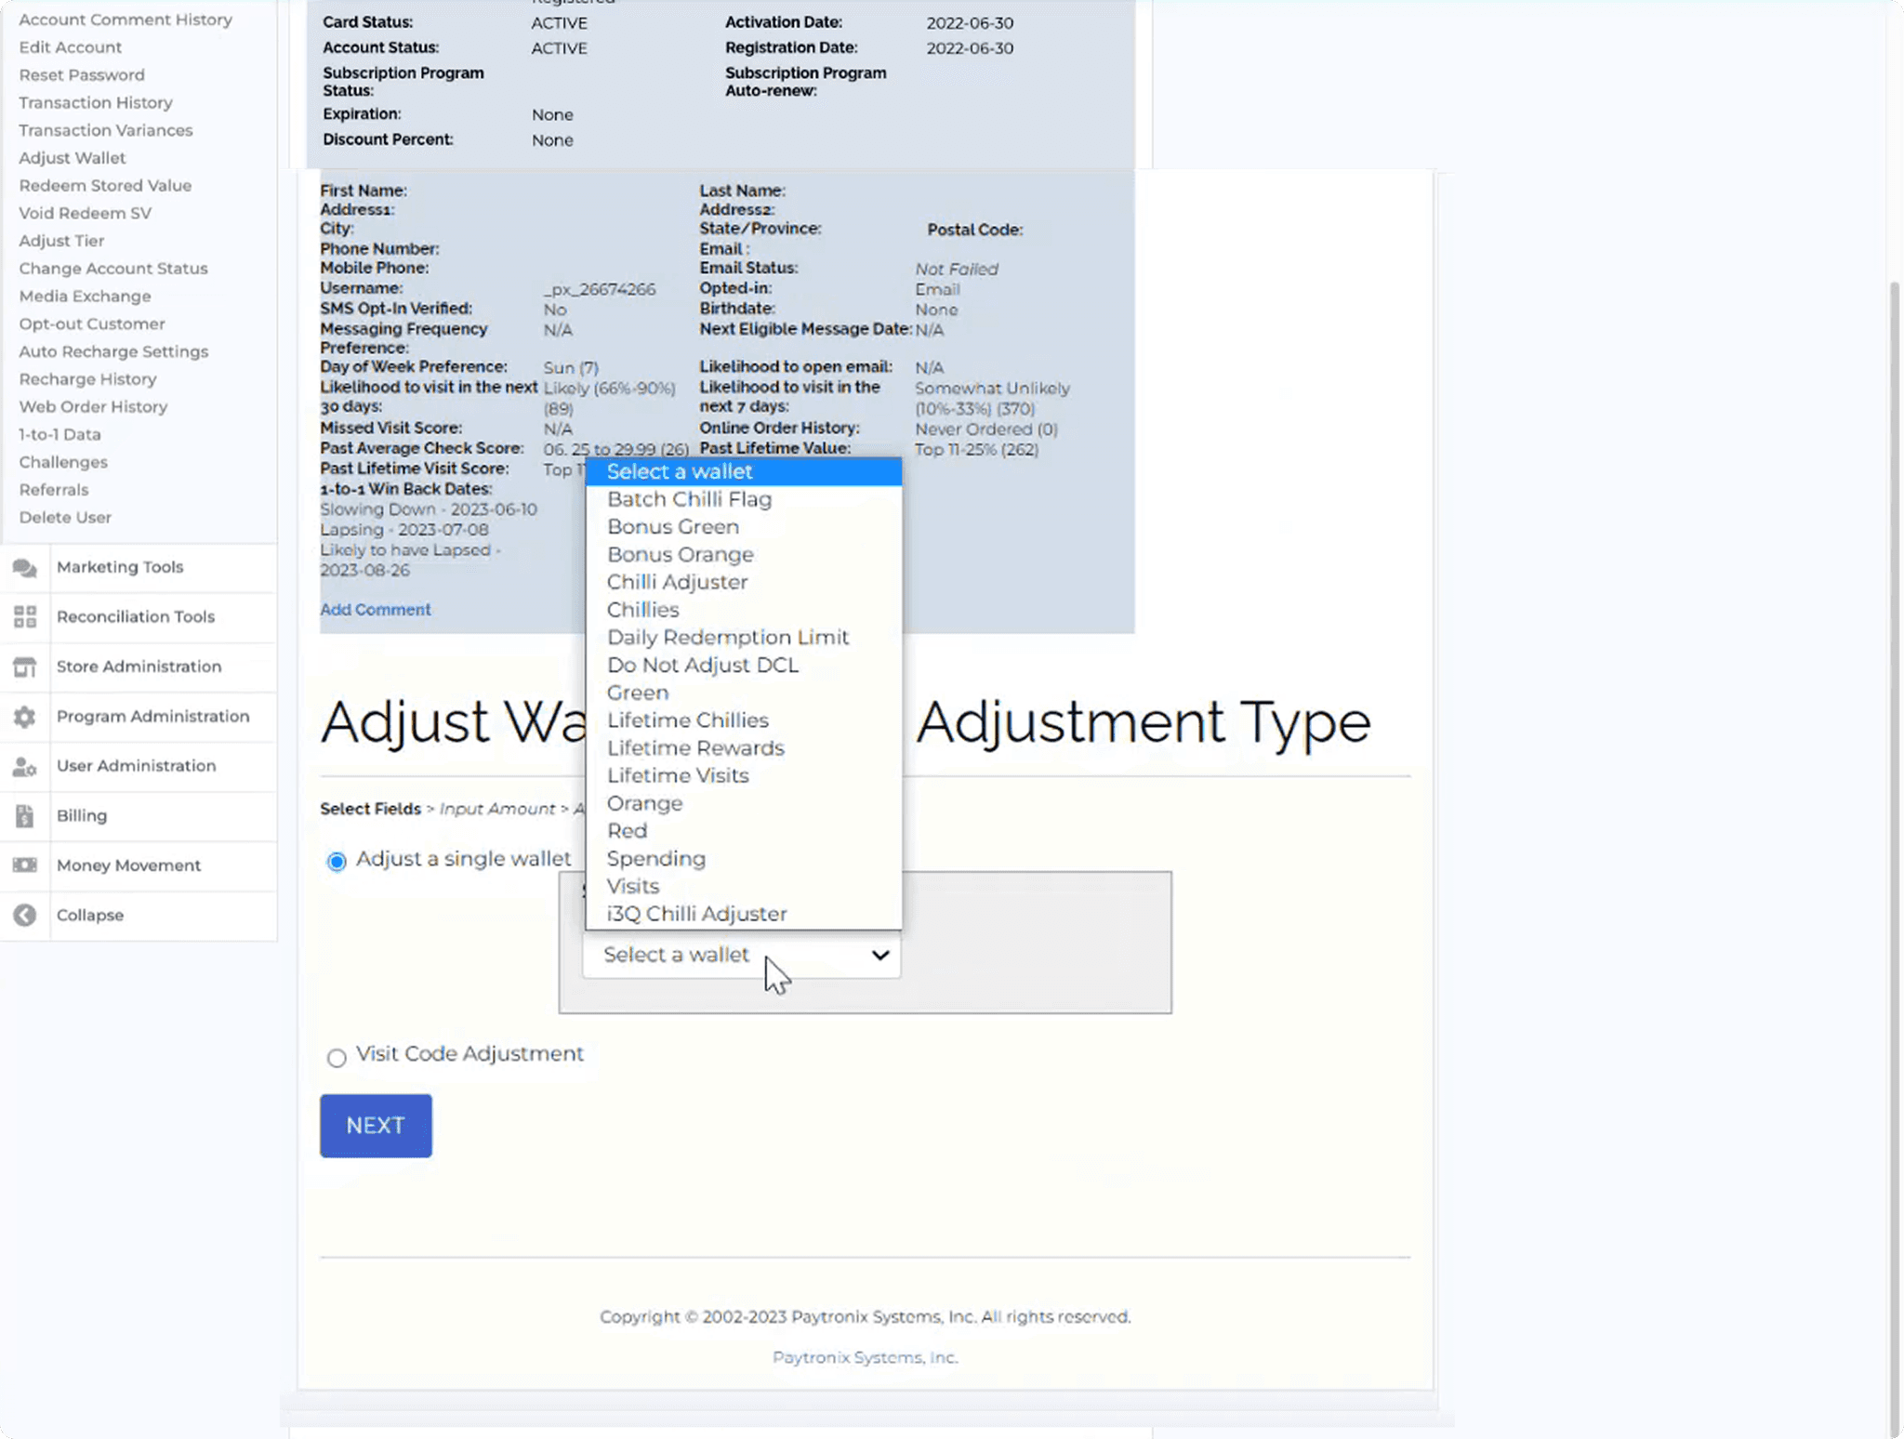The image size is (1904, 1439).
Task: Click the Reconciliation Tools grid icon
Action: [25, 617]
